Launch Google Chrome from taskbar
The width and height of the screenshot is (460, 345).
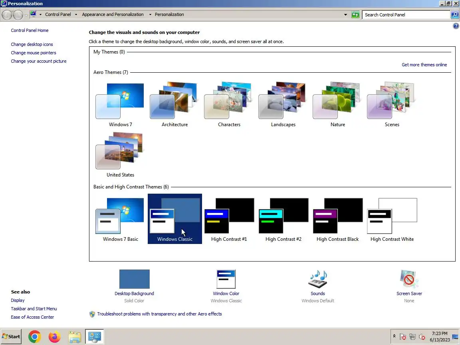pyautogui.click(x=35, y=337)
